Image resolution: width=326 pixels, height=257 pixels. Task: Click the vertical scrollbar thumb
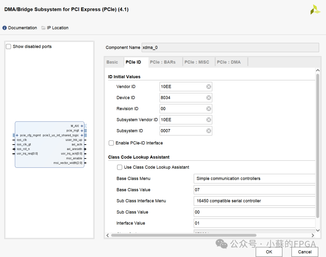pos(318,146)
